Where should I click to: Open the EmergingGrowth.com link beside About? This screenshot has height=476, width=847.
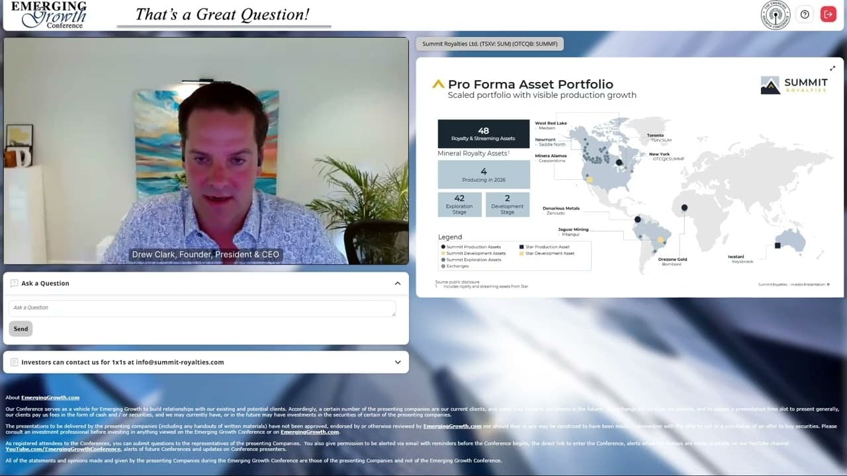(x=50, y=398)
